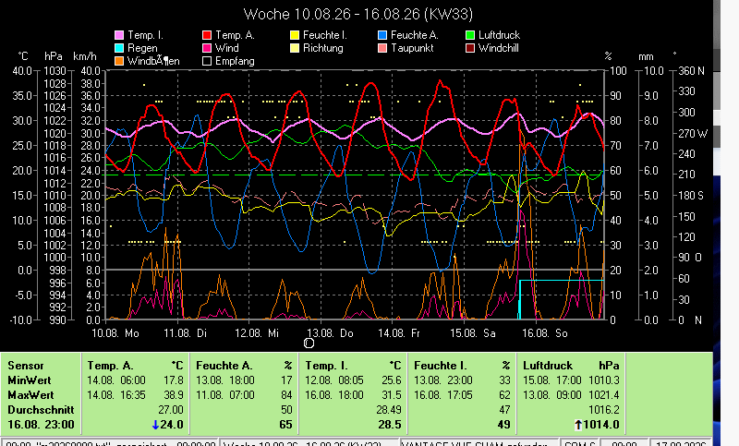Image resolution: width=739 pixels, height=446 pixels.
Task: Click the Temp. I. minimum value 25.6
Action: 391,380
